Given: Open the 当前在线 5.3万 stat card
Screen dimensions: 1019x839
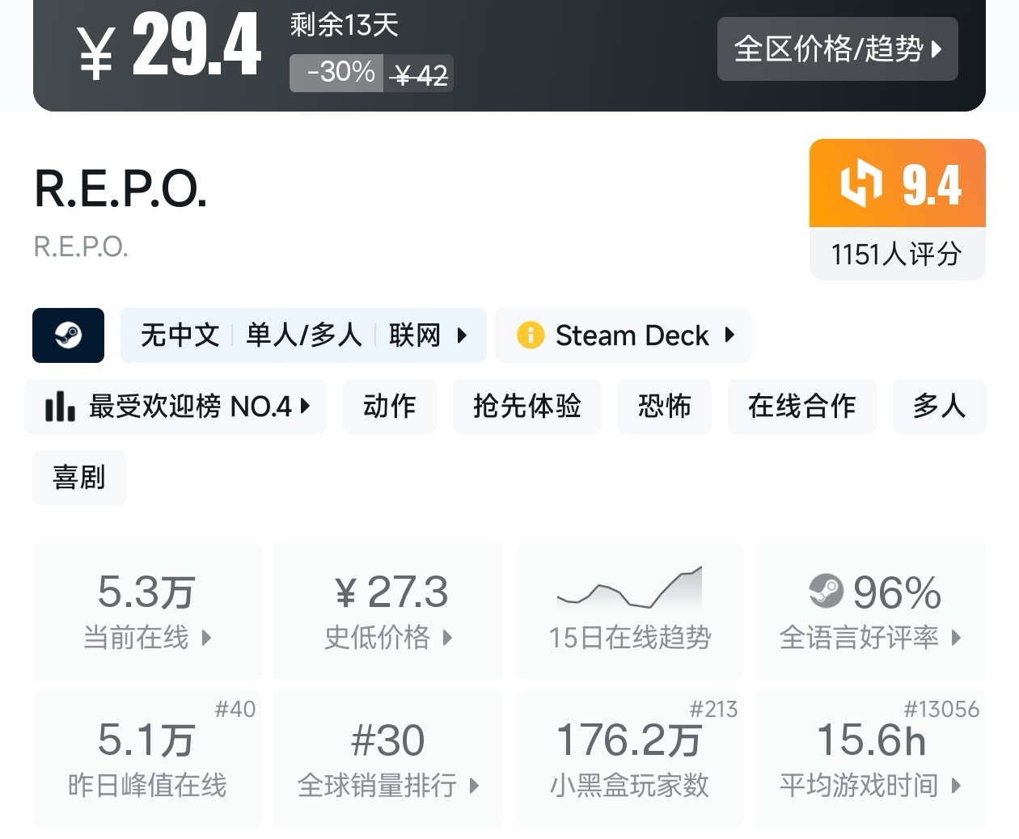Looking at the screenshot, I should coord(147,610).
